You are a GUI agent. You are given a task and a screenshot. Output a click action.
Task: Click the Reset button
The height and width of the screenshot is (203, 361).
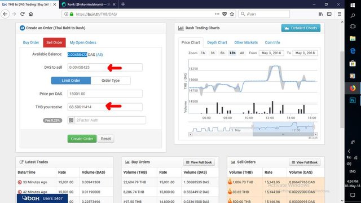pyautogui.click(x=105, y=139)
